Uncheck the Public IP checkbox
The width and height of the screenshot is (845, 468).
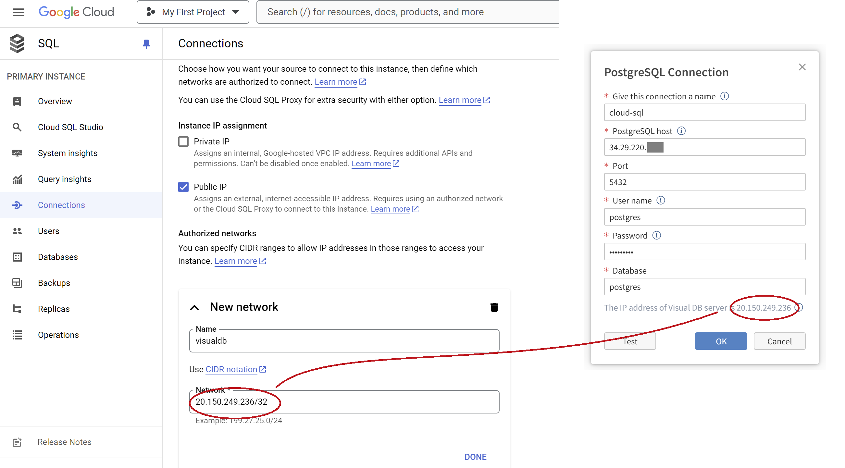[x=183, y=187]
